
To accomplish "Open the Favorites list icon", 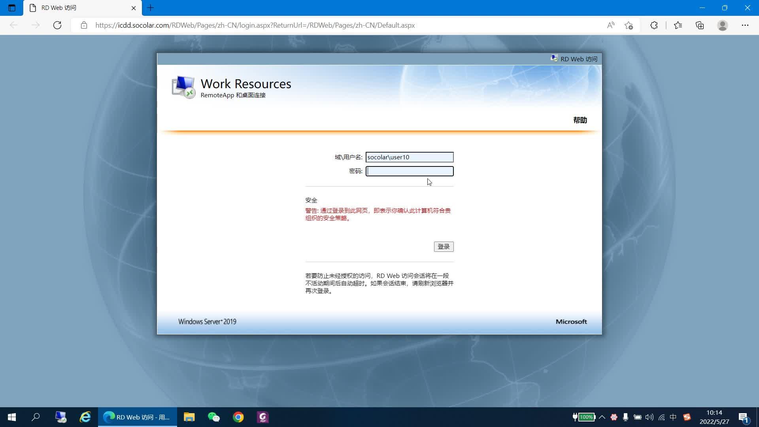I will (678, 25).
